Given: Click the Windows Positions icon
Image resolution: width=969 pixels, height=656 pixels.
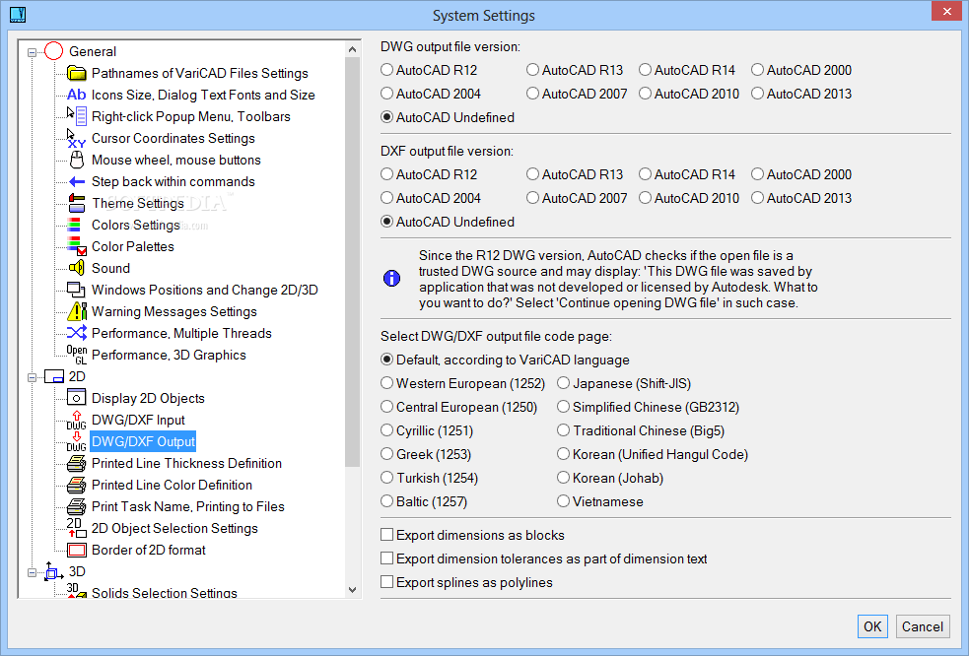Looking at the screenshot, I should (x=77, y=290).
